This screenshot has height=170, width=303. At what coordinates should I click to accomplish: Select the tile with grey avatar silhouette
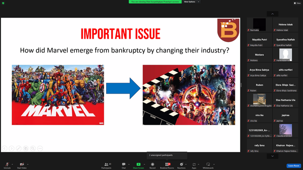click(x=285, y=55)
